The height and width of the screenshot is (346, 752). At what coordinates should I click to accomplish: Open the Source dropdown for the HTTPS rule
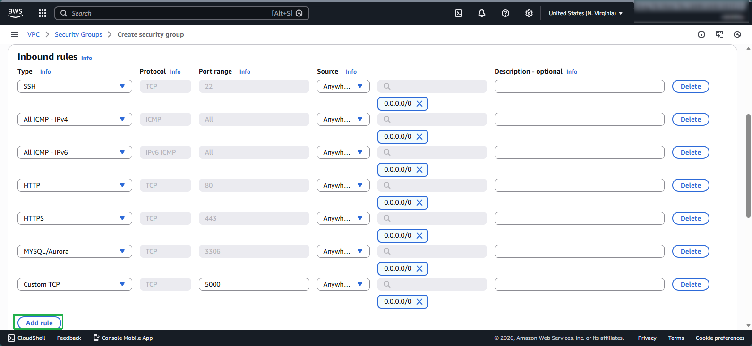click(343, 218)
